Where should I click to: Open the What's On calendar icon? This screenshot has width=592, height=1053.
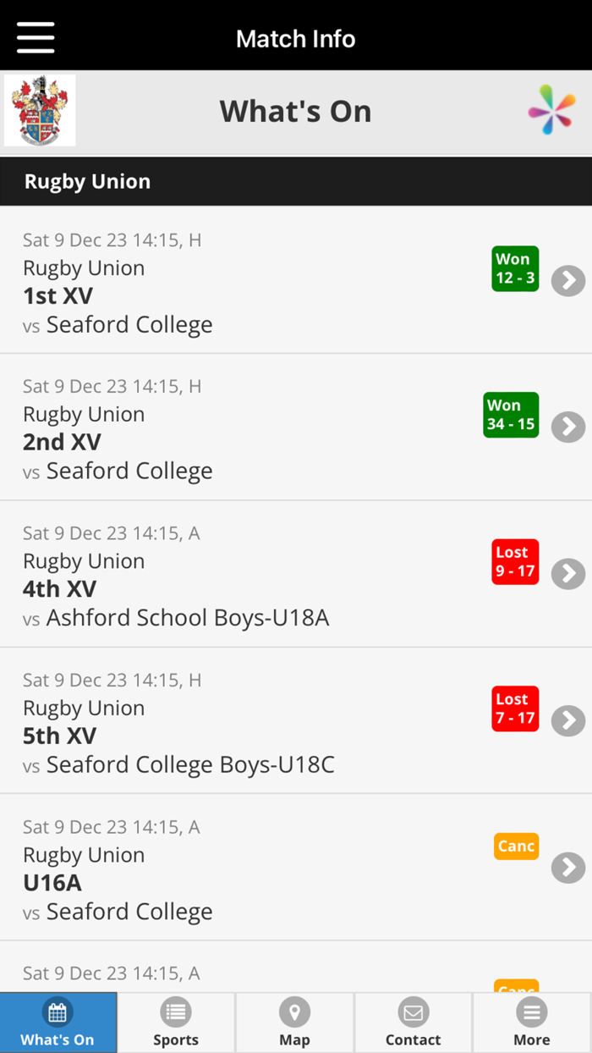[58, 1012]
